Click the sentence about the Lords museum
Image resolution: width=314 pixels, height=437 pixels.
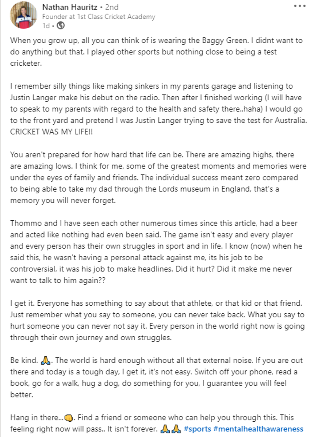coord(144,189)
